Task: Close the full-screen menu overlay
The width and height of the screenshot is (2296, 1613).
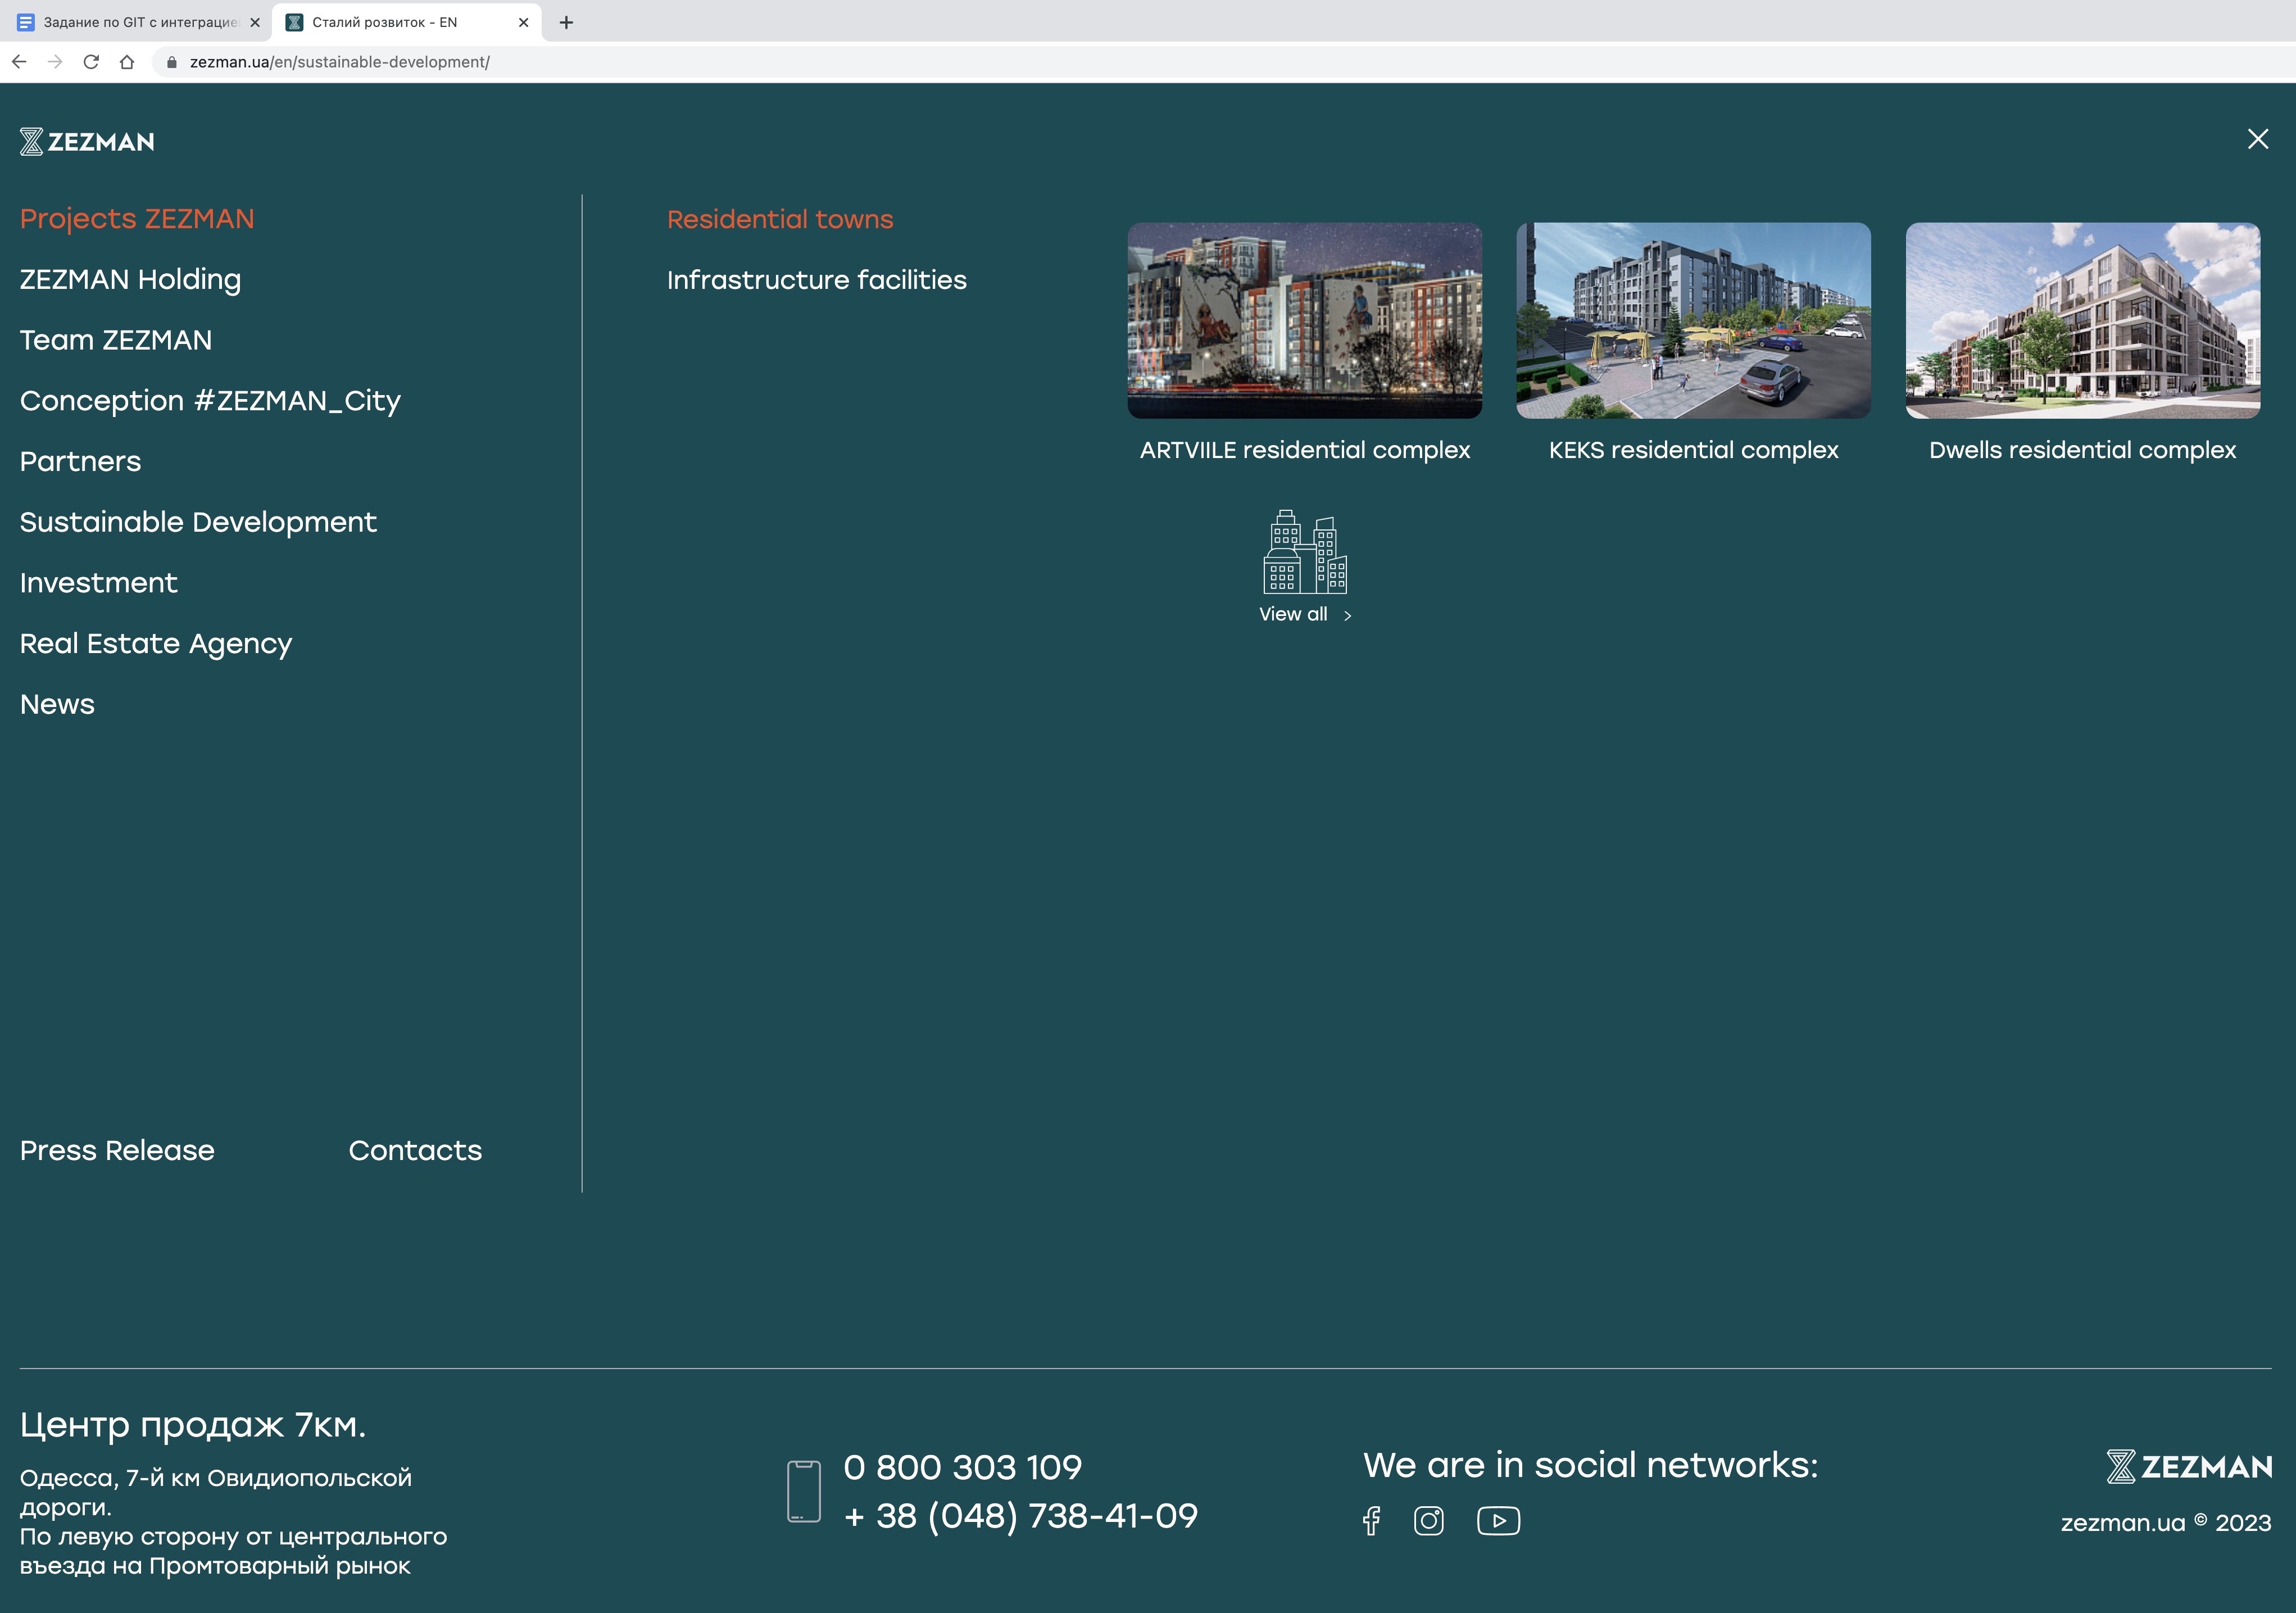Action: (x=2257, y=139)
